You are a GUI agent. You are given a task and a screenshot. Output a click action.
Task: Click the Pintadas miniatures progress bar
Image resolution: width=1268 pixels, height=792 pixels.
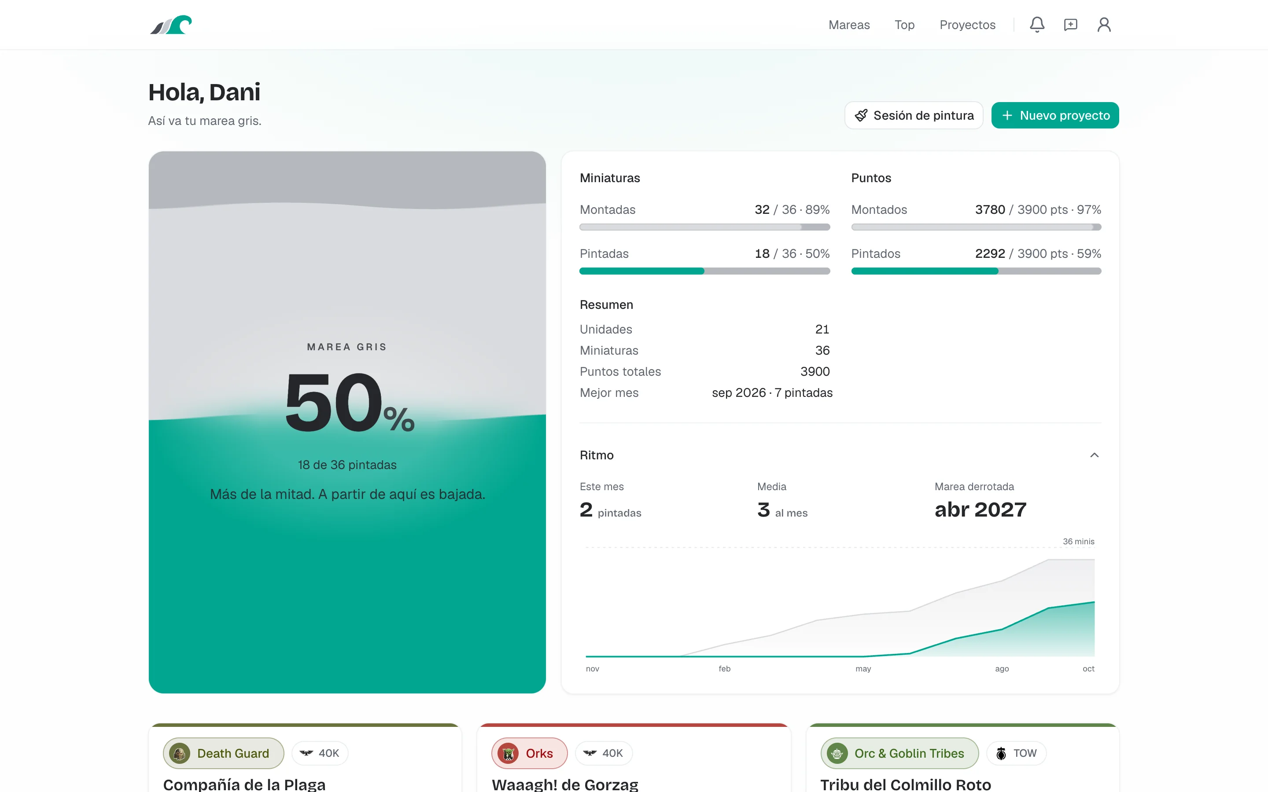[704, 271]
